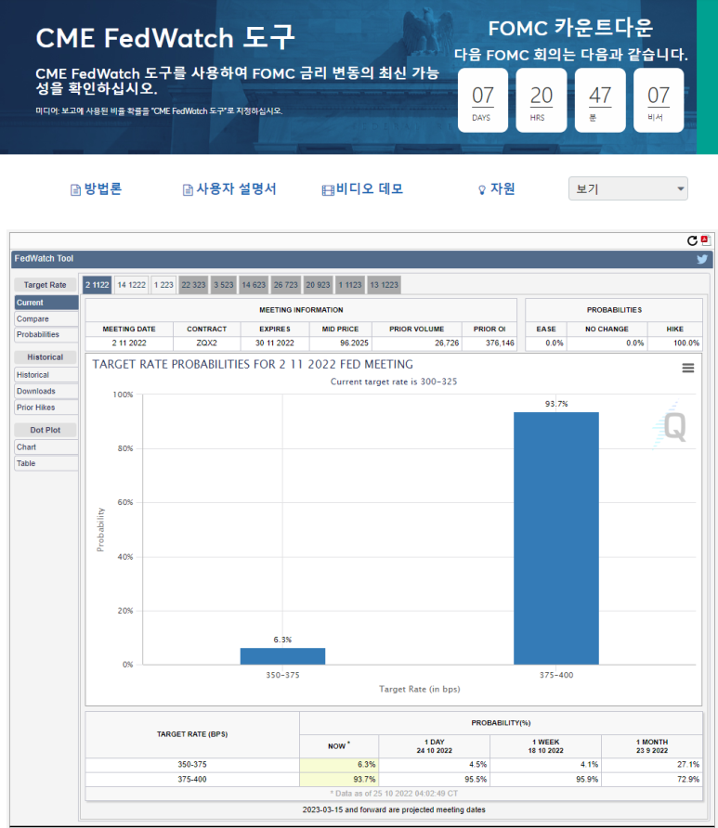The image size is (718, 828).
Task: Click the document icon beside 사용자 설명서
Action: [x=188, y=189]
